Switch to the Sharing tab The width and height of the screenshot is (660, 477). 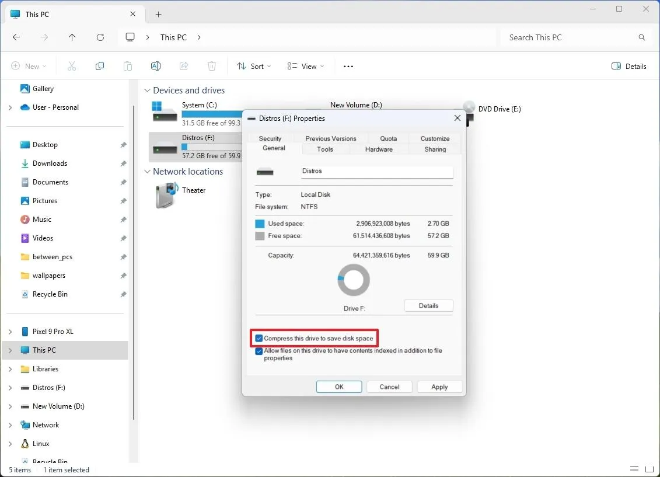pos(435,149)
